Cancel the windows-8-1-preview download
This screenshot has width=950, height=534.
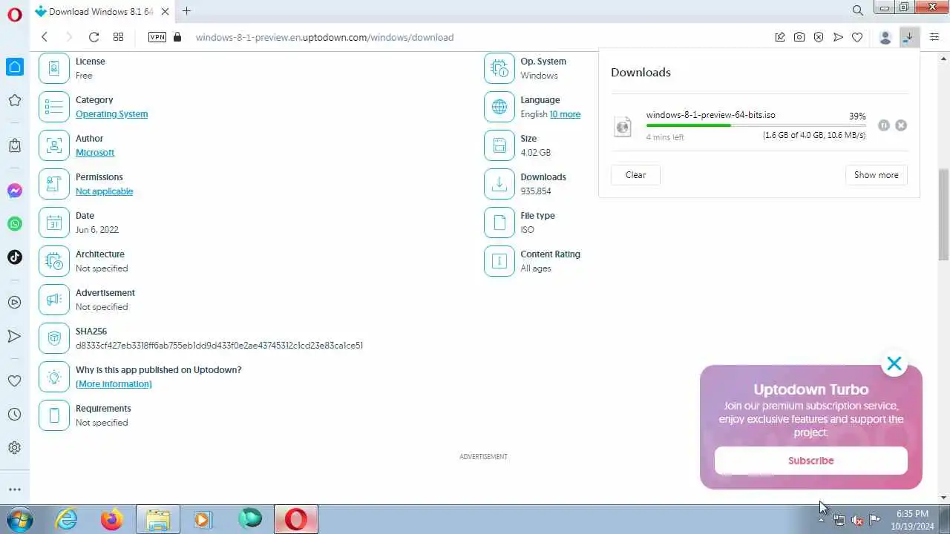901,125
